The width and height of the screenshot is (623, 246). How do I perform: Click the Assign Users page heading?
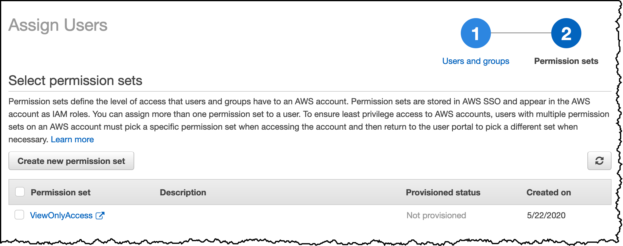coord(58,25)
